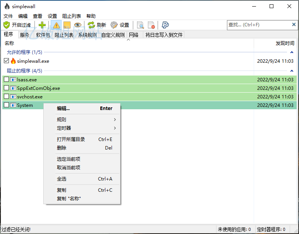Viewport: 299px width, 234px height.
Task: Switch to the 网络 tab
Action: click(134, 35)
